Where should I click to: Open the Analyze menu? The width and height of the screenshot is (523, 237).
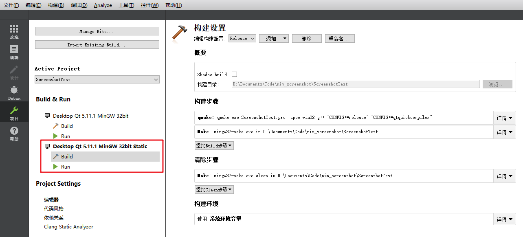pyautogui.click(x=103, y=5)
